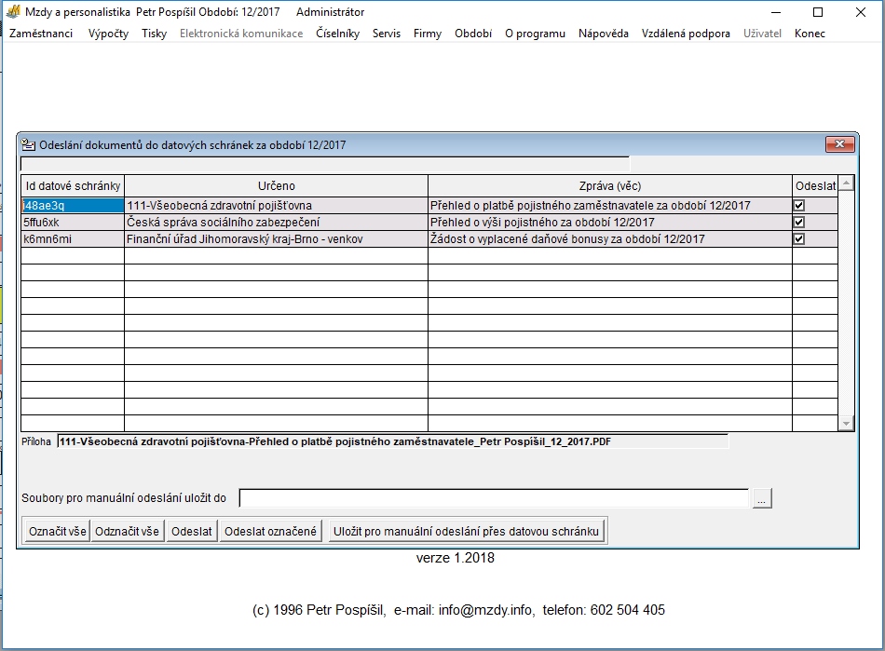Screen dimensions: 885x651
Task: Click the Id datové schránky column header
Action: point(73,185)
